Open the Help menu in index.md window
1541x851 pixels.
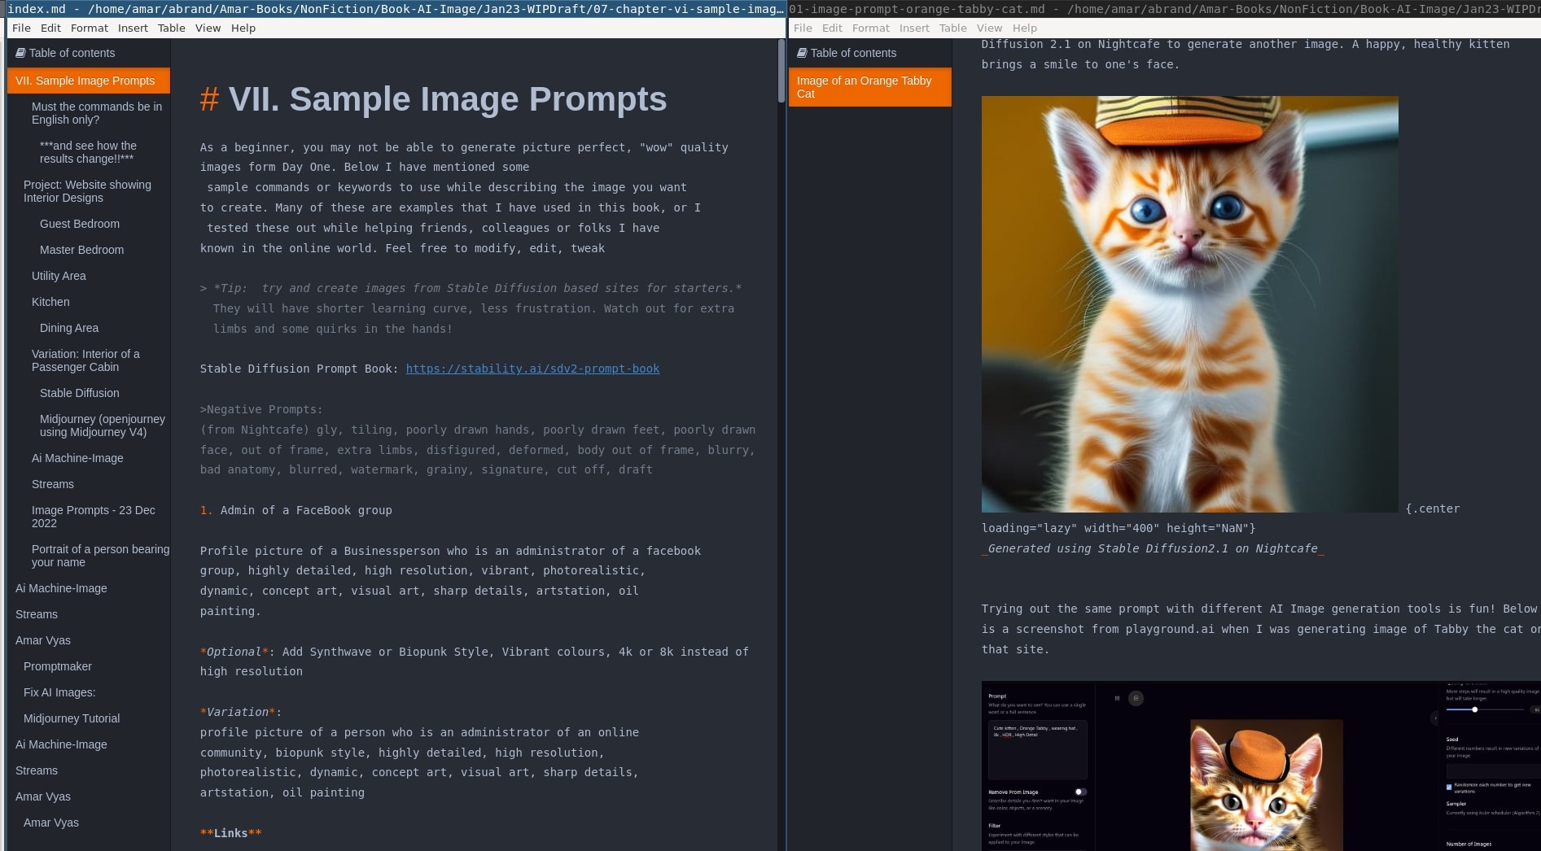click(x=243, y=28)
